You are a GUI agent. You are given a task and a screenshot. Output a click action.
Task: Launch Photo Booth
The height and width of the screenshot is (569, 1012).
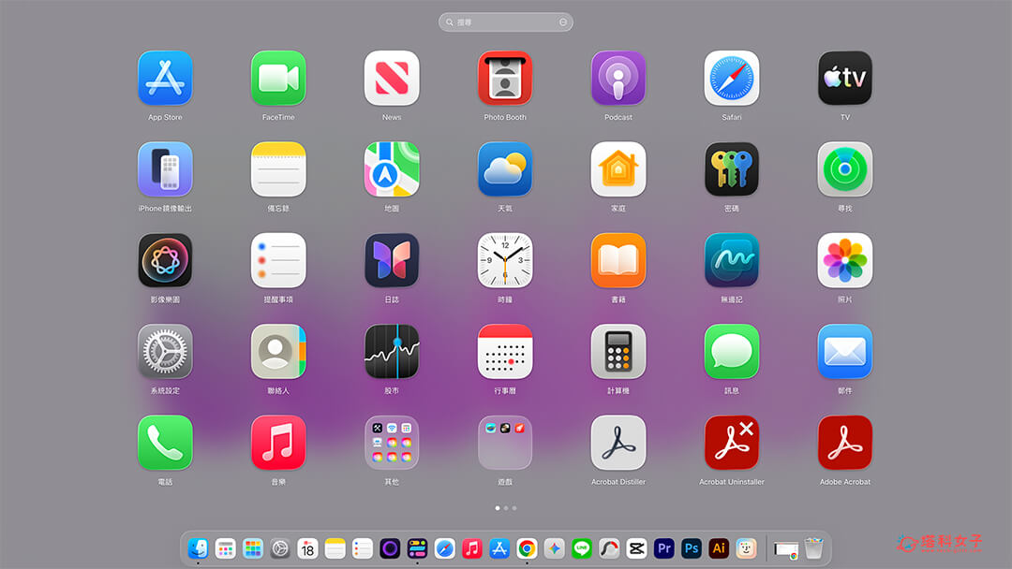505,78
